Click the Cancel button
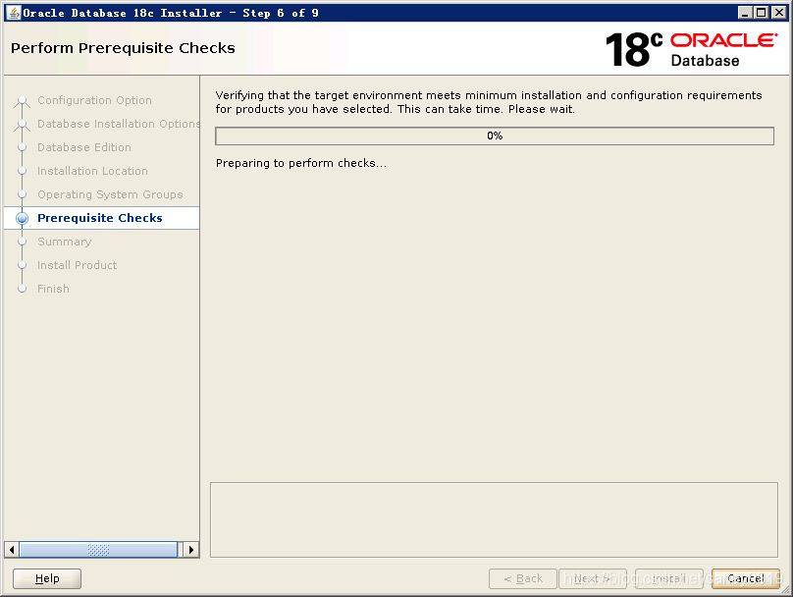The width and height of the screenshot is (793, 597). click(x=746, y=578)
